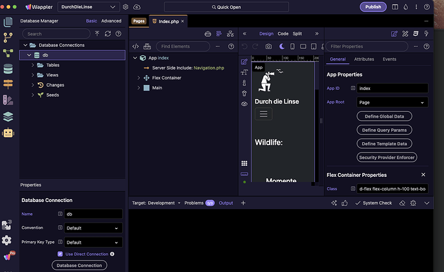Refresh the database connections list
444x272 pixels.
coord(107,33)
